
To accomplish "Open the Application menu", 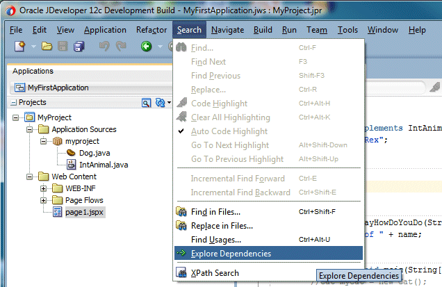I will point(105,30).
